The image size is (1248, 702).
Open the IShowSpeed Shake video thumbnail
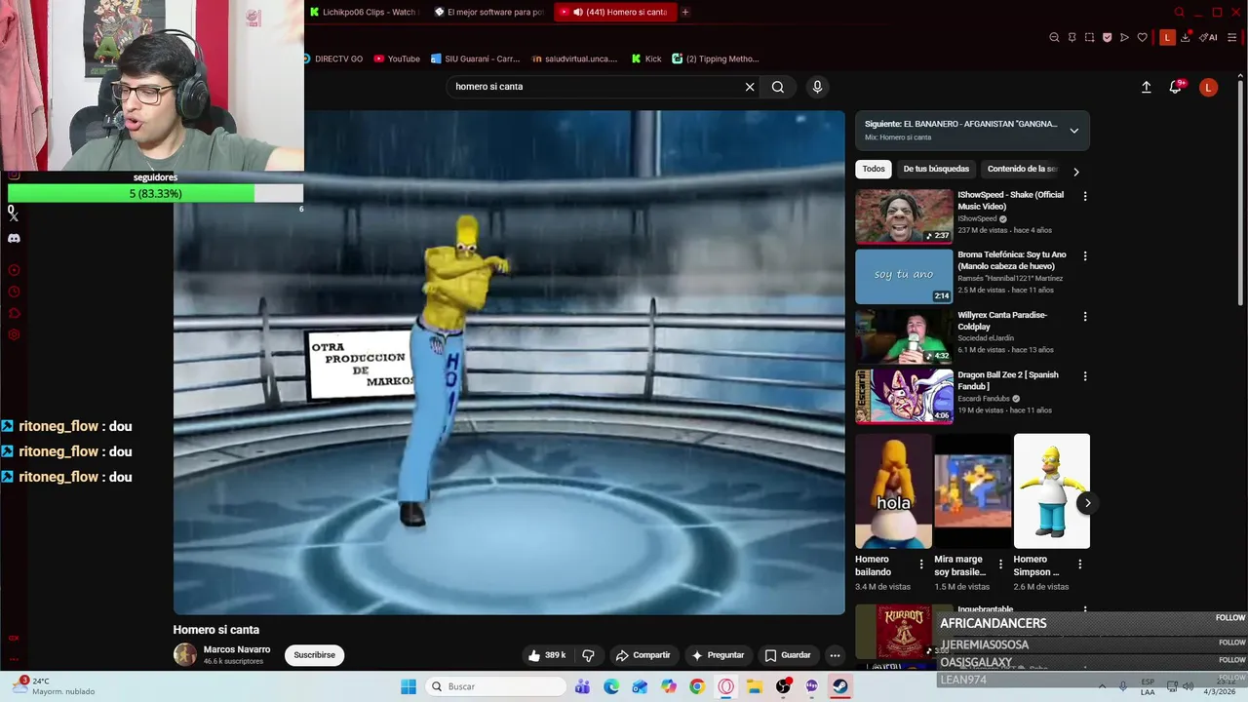click(904, 216)
